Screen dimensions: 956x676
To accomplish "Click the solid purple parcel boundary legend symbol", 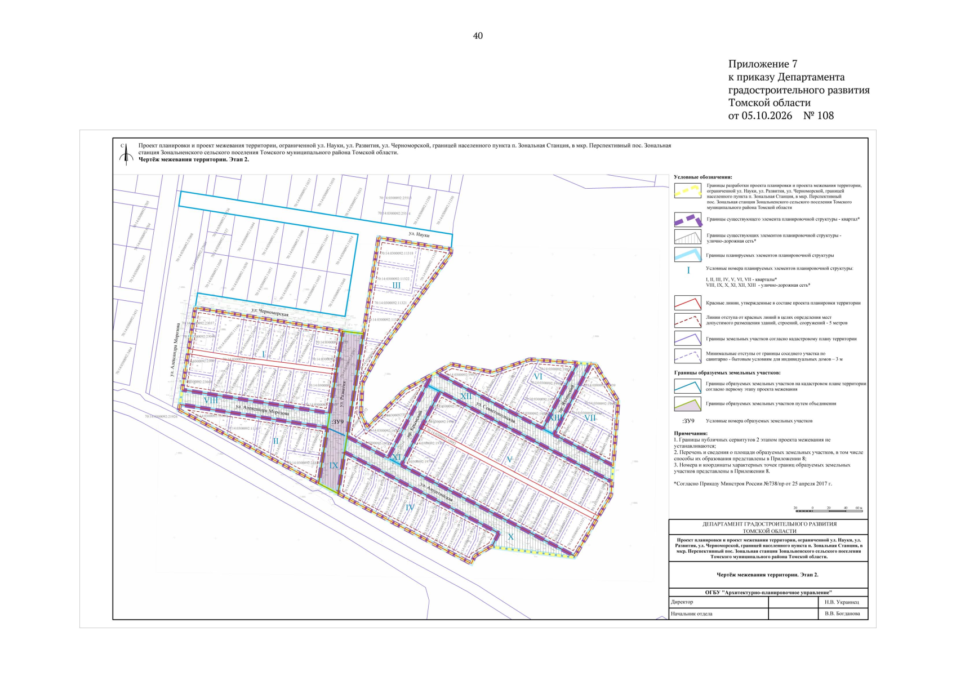I will (687, 339).
